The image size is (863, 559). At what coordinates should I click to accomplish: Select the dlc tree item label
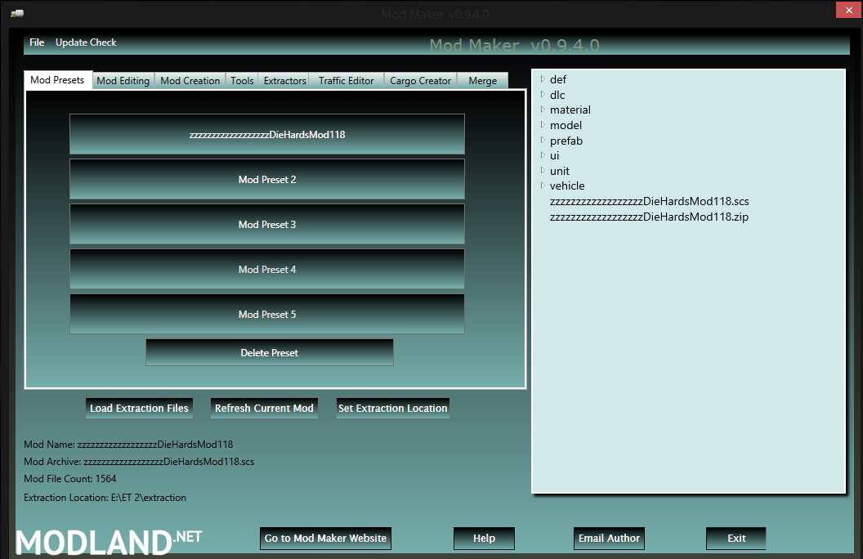[557, 95]
